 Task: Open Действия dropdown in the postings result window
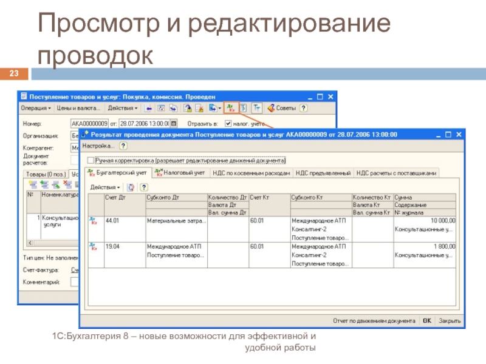[104, 187]
